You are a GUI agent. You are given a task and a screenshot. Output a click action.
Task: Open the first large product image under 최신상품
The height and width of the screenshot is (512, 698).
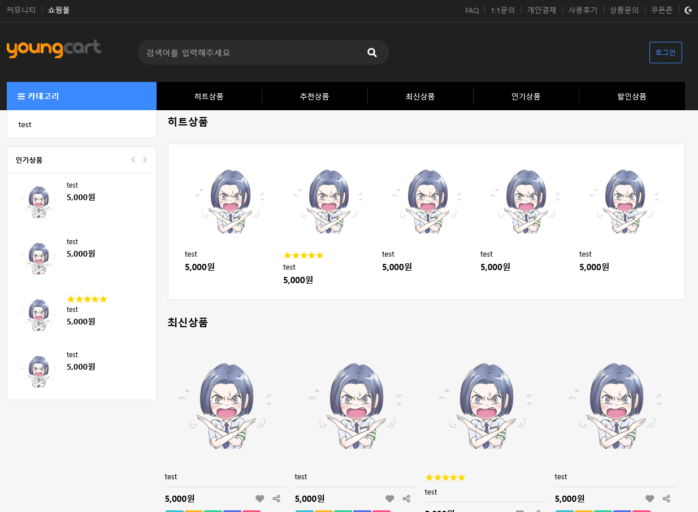click(226, 405)
